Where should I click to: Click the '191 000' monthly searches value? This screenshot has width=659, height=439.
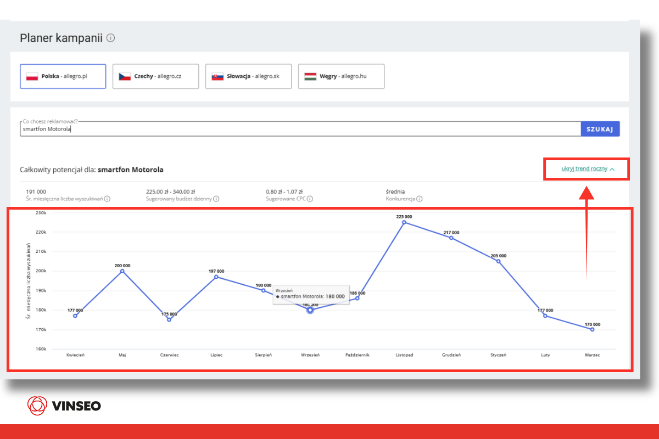pyautogui.click(x=36, y=192)
